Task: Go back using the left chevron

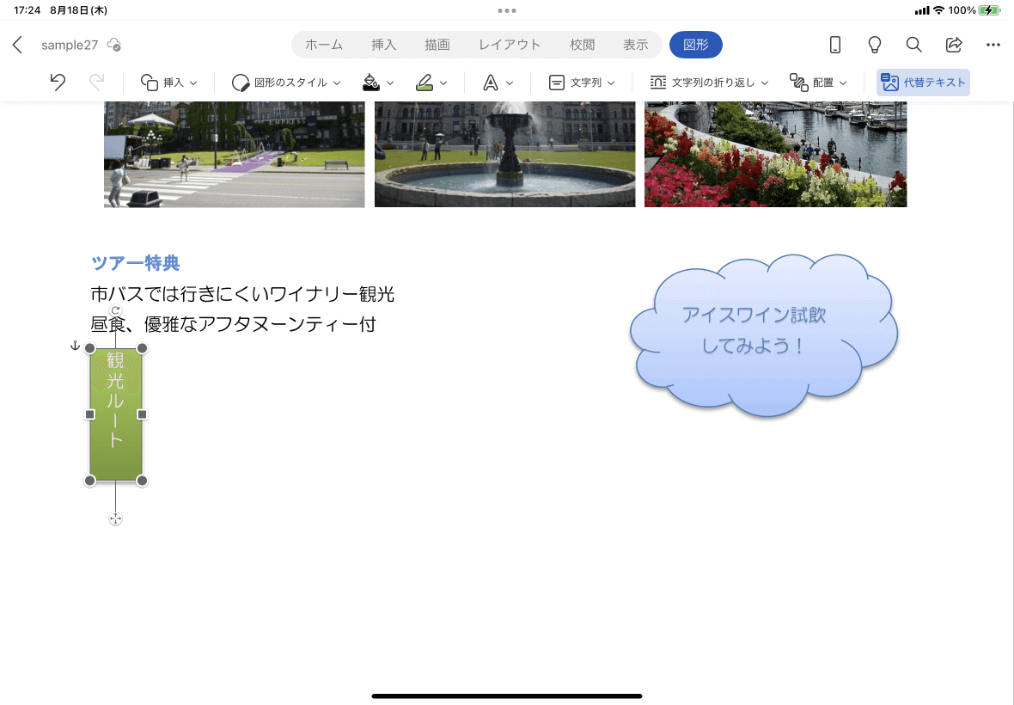Action: click(x=17, y=45)
